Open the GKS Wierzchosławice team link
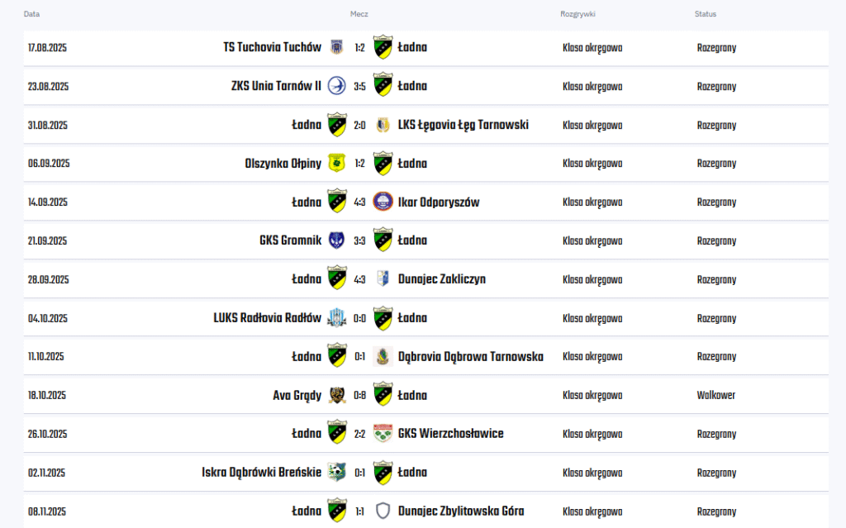 tap(450, 434)
